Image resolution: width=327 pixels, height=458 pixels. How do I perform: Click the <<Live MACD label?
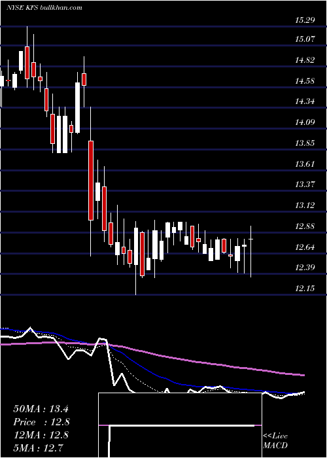(x=275, y=440)
